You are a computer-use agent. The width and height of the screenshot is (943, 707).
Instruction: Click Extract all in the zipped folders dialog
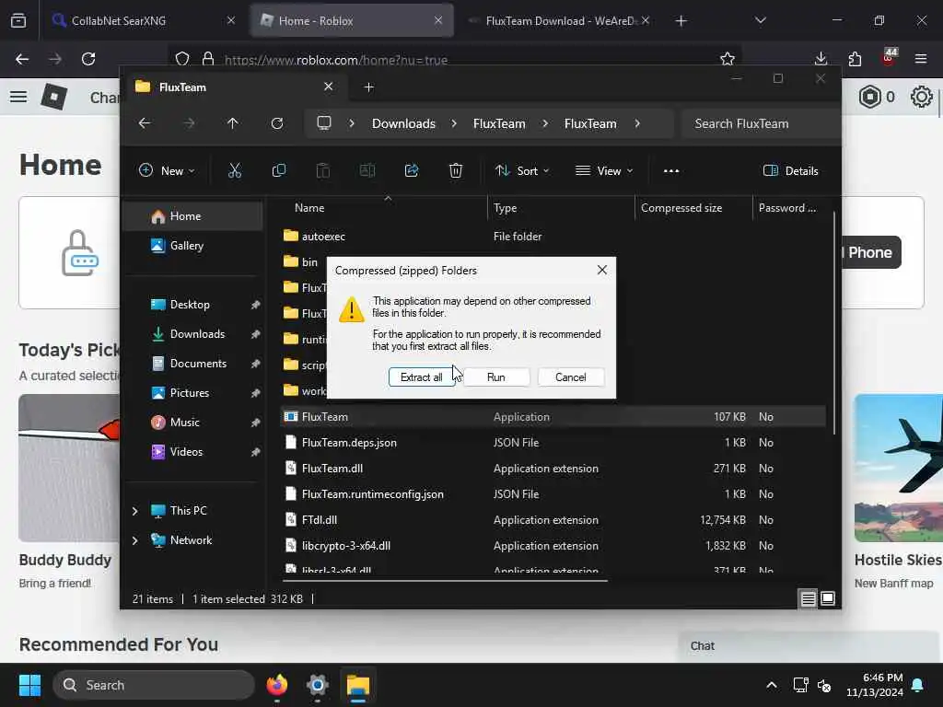421,377
